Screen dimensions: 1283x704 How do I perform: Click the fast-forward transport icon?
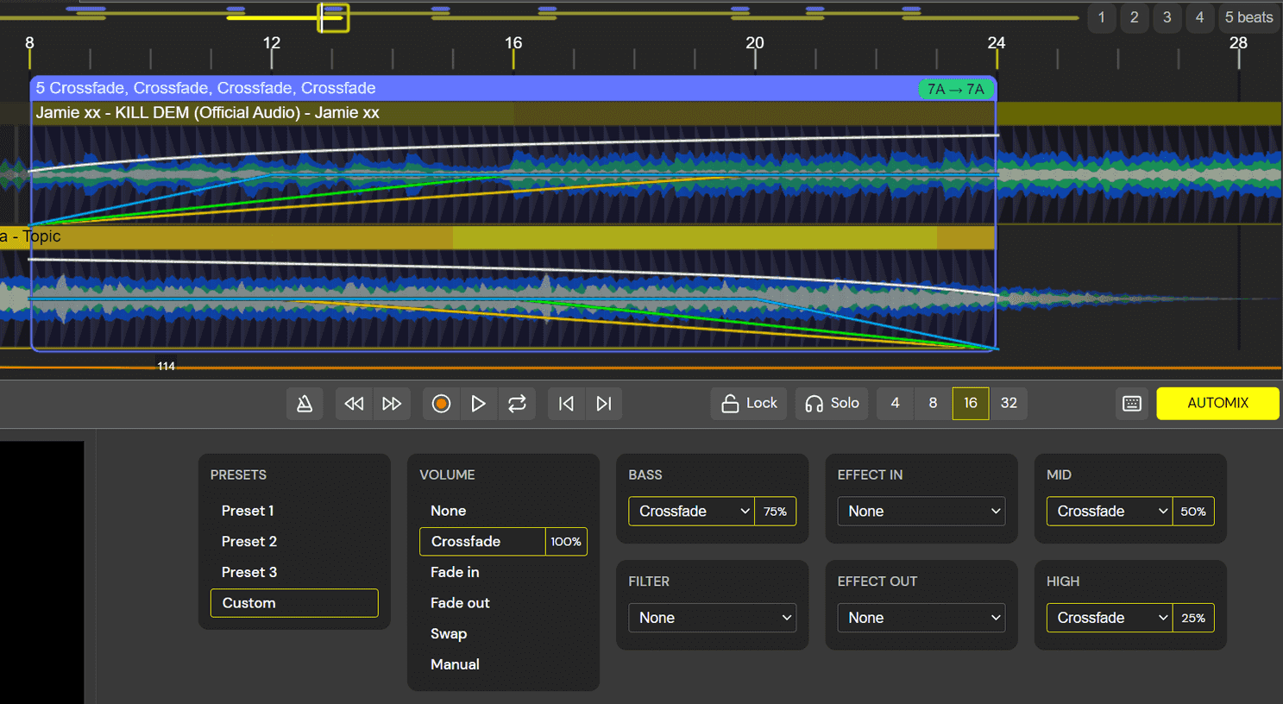pyautogui.click(x=393, y=403)
